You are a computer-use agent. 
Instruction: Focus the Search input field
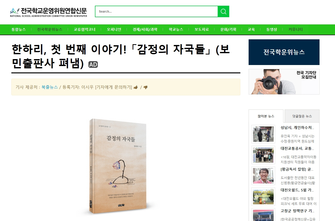pyautogui.click(x=157, y=12)
